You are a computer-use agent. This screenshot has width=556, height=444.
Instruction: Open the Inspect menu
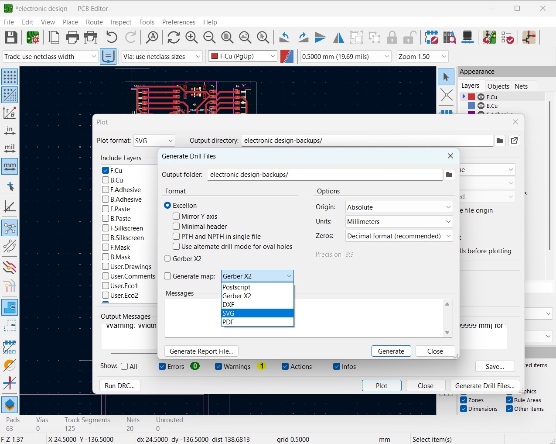[121, 22]
